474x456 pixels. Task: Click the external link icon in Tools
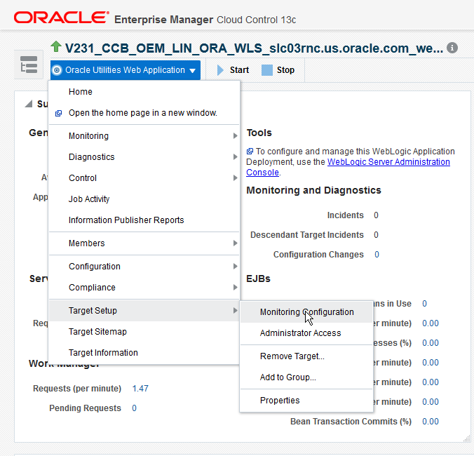tap(250, 152)
